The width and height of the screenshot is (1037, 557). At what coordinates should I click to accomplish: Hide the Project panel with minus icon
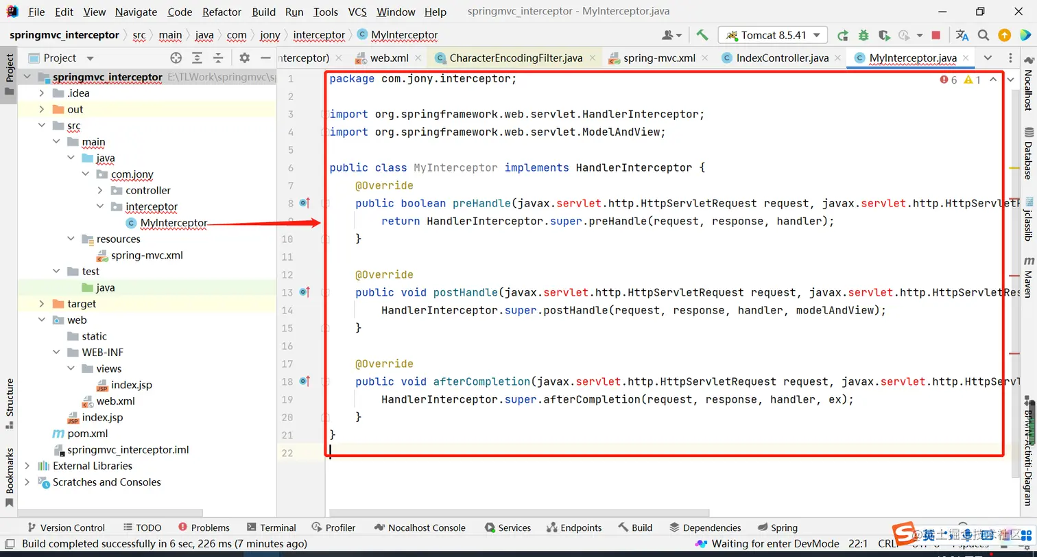tap(265, 58)
